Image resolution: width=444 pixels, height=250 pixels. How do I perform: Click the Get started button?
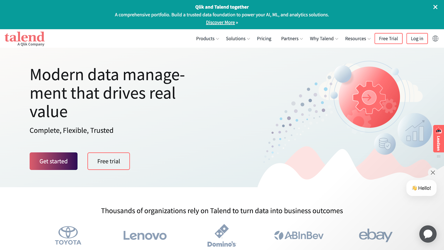click(x=54, y=161)
